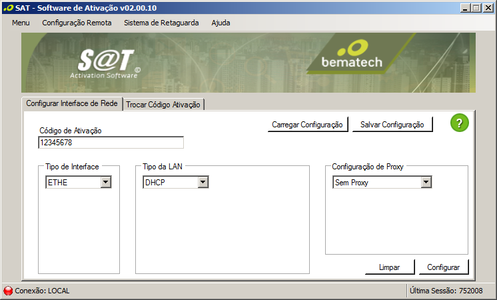Image resolution: width=497 pixels, height=300 pixels.
Task: Open the Sem Proxy configuration dropdown
Action: (382, 183)
